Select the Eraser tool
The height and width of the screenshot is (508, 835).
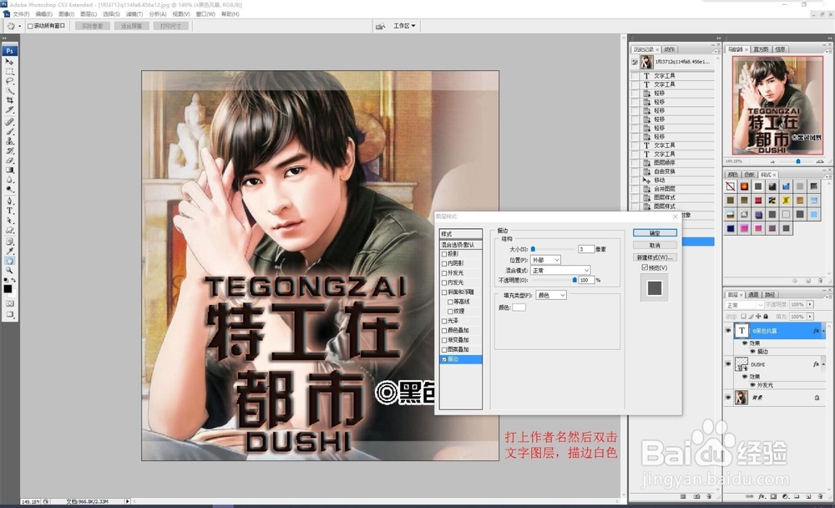point(9,160)
